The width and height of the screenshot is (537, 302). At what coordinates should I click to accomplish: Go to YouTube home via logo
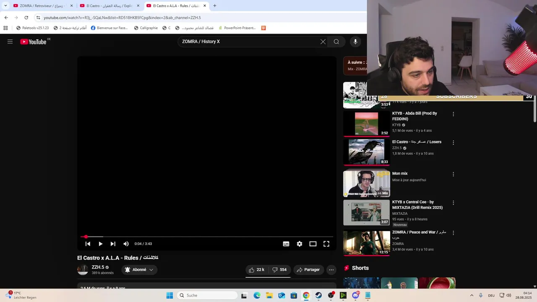click(33, 42)
